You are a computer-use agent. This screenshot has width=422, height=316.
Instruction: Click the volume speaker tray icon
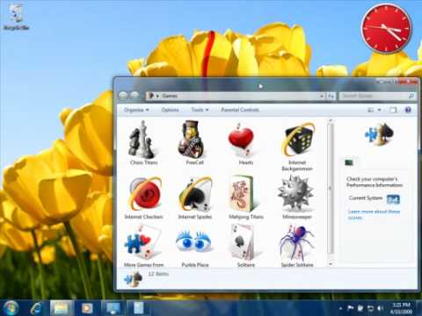pyautogui.click(x=381, y=308)
